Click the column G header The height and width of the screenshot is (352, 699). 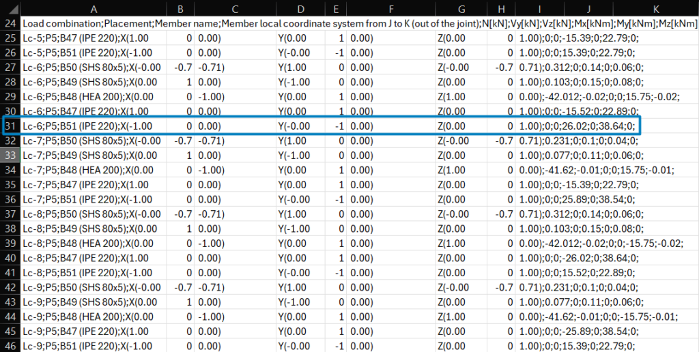461,9
